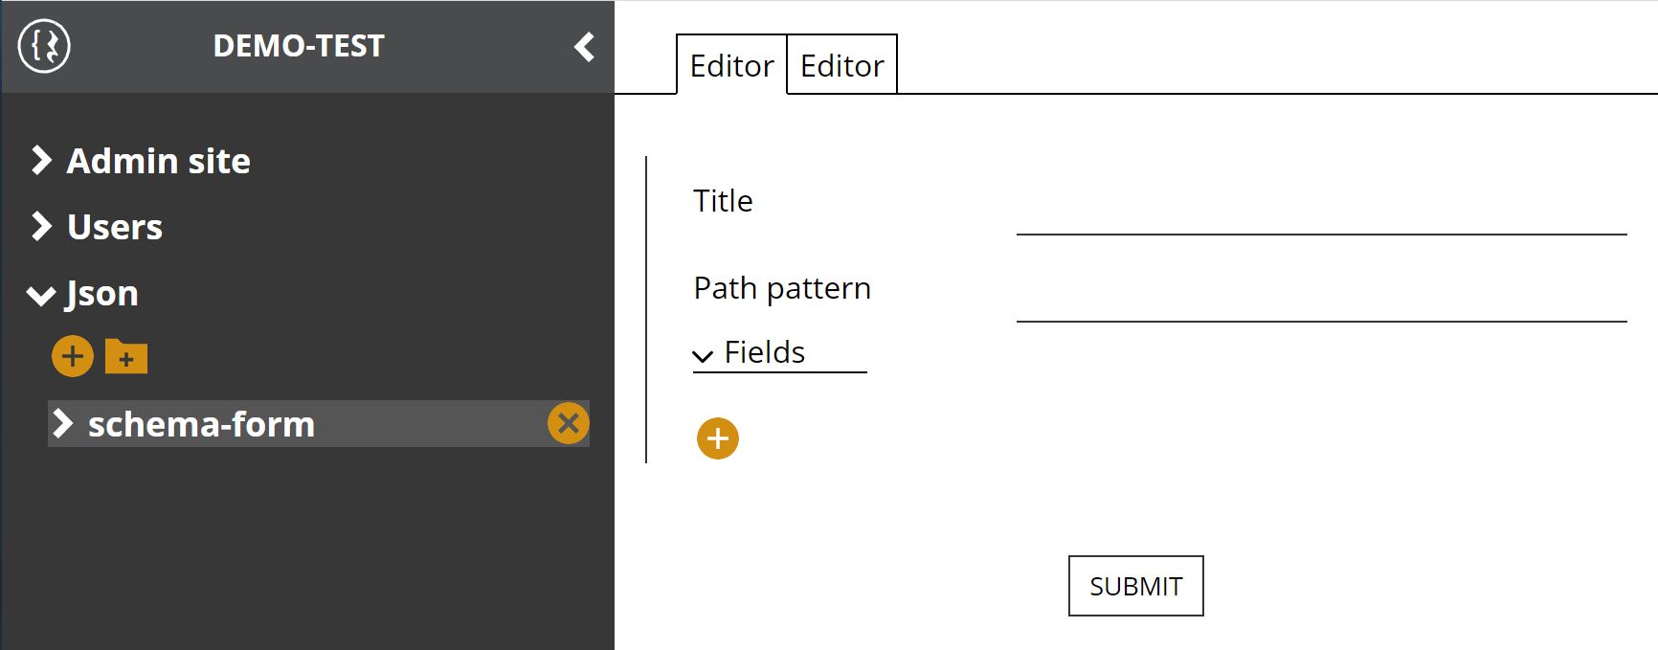This screenshot has height=650, width=1658.
Task: Collapse the Json section arrow
Action: 41,295
